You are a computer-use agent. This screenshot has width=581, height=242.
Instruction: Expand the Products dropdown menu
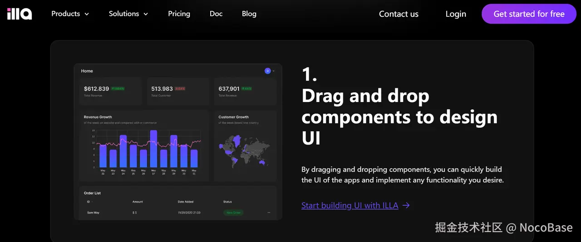(70, 14)
